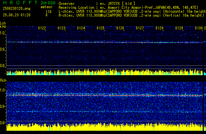Click the Rch 0.8 frequency axis label
This screenshot has height=134, width=206.
(x=3, y=123)
